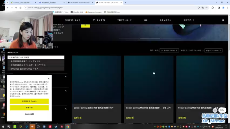Screen dimensions: 230x129
Task: Open the green taskbar app icon
Action: pyautogui.click(x=15, y=126)
